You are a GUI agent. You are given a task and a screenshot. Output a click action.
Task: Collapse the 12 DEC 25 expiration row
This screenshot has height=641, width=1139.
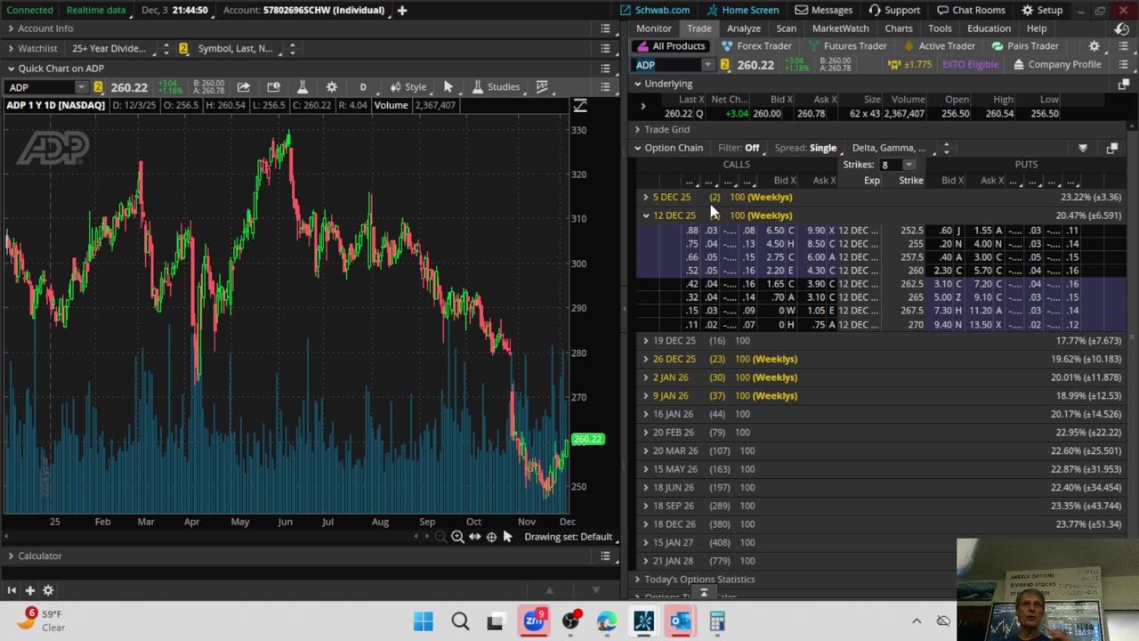(646, 215)
